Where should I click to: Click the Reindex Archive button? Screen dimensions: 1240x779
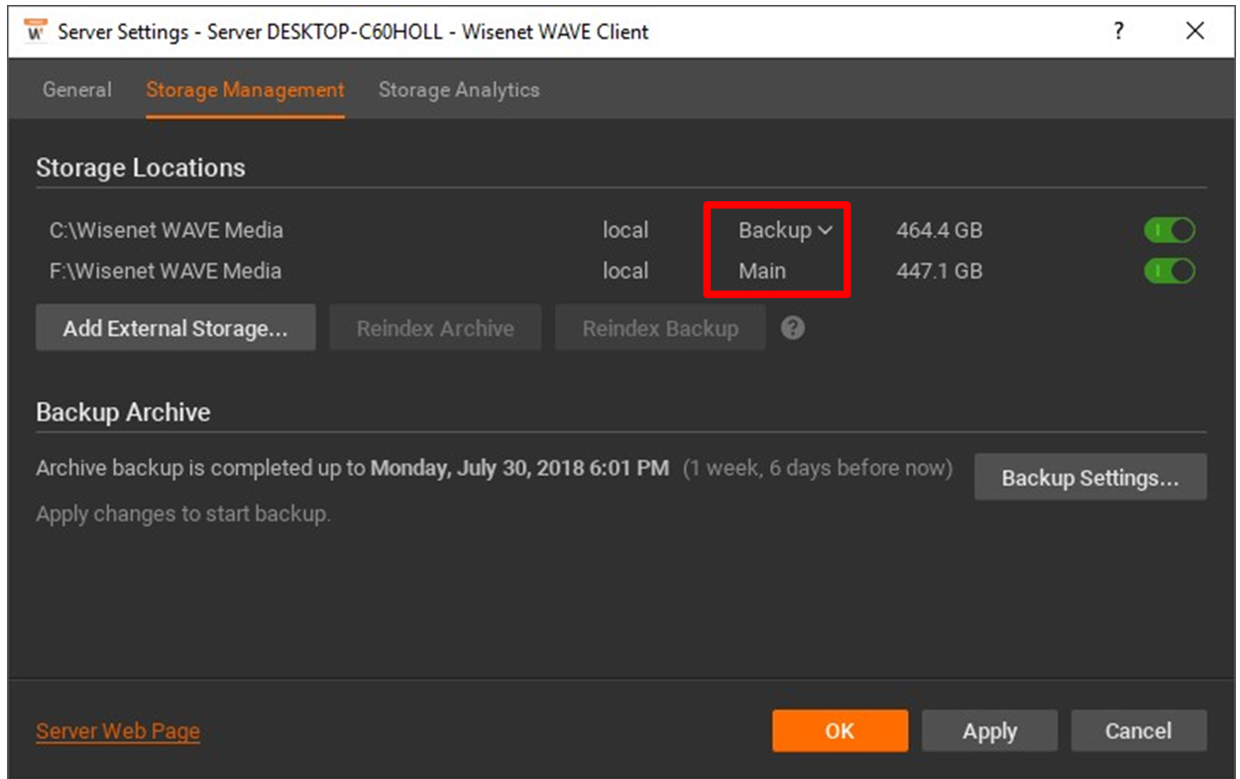(x=435, y=328)
